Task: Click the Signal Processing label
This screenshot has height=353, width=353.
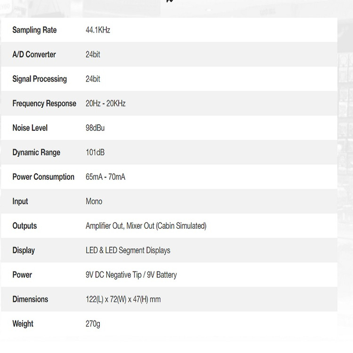Action: point(40,79)
